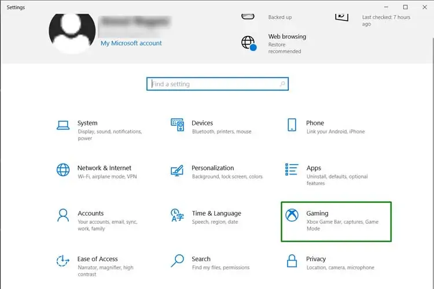Image resolution: width=434 pixels, height=289 pixels.
Task: Open Personalization using its paintbrush icon
Action: (177, 170)
